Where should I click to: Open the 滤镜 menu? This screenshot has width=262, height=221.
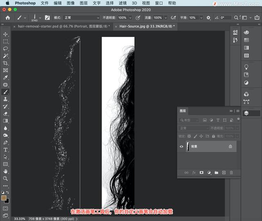[x=123, y=3]
